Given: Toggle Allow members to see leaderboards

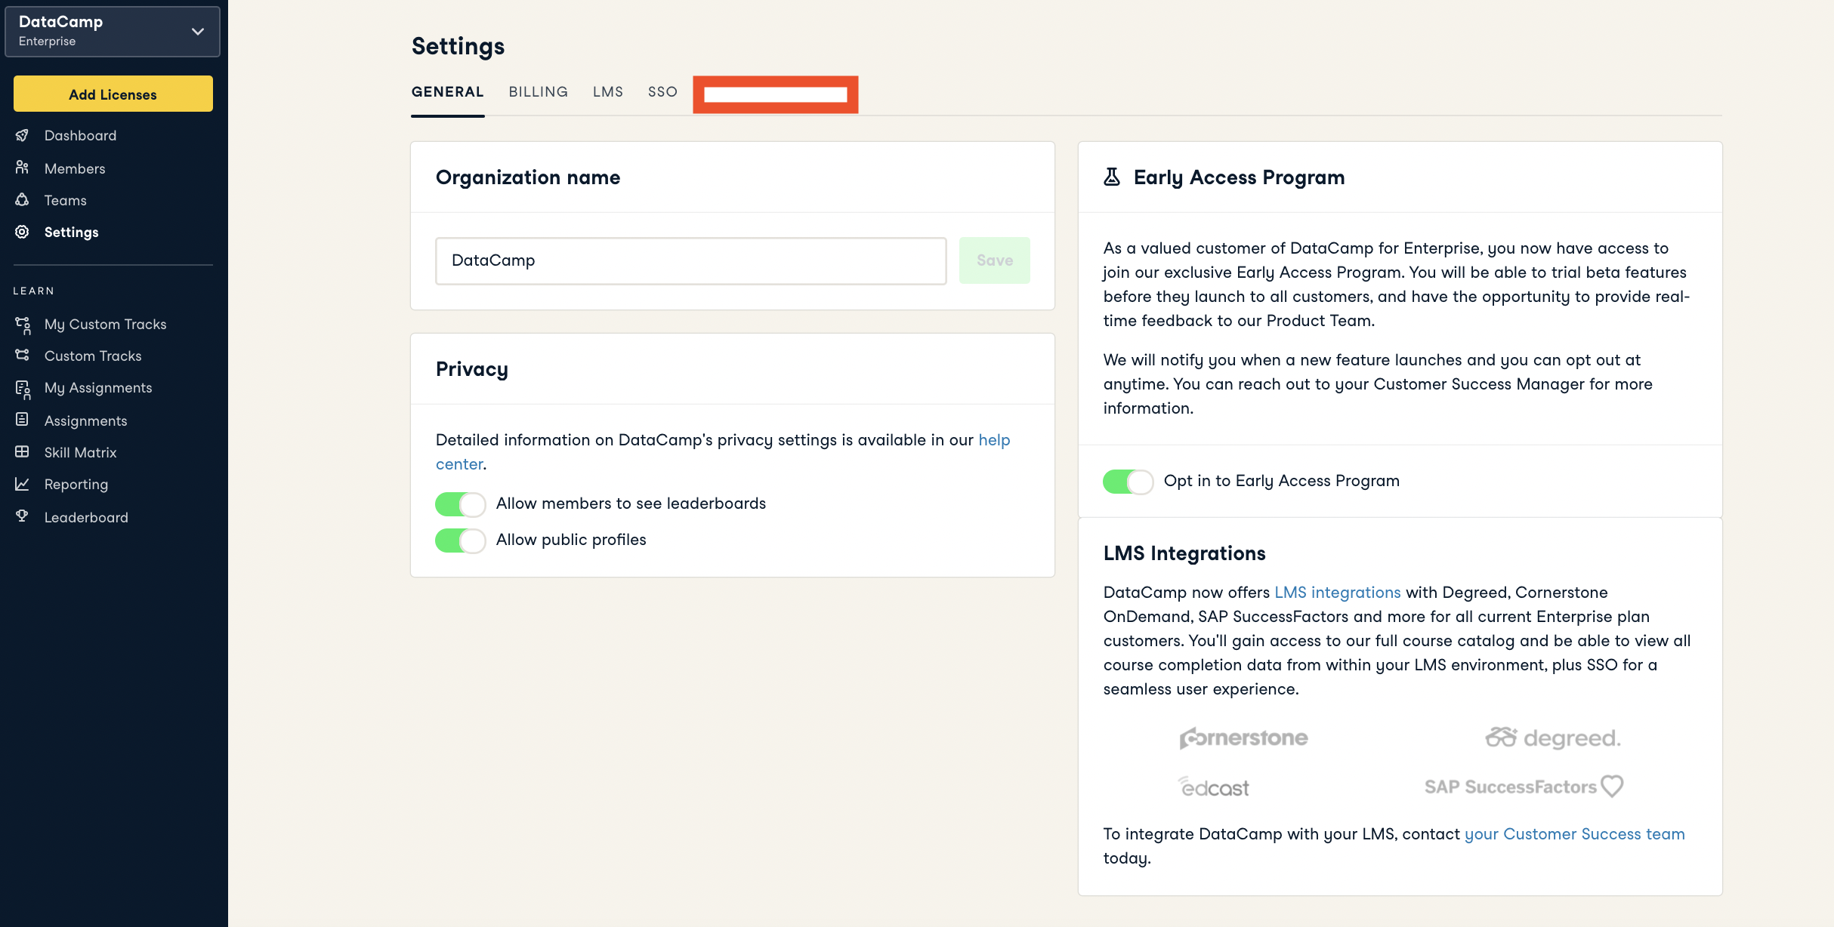Looking at the screenshot, I should pyautogui.click(x=460, y=504).
